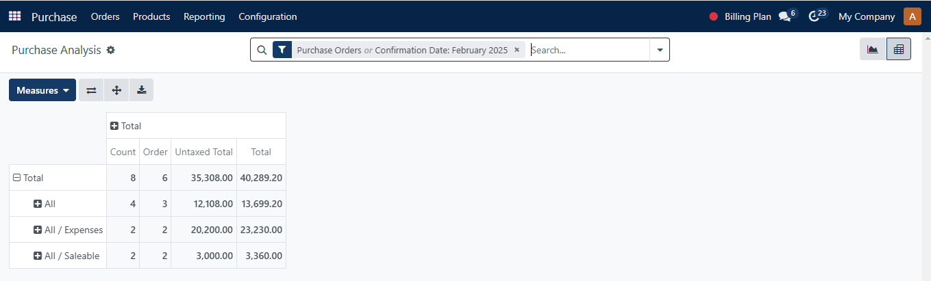Open the Products menu
The height and width of the screenshot is (281, 931).
click(x=151, y=16)
